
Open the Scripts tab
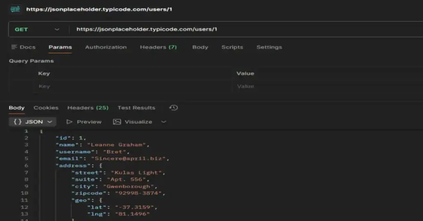[x=232, y=47]
